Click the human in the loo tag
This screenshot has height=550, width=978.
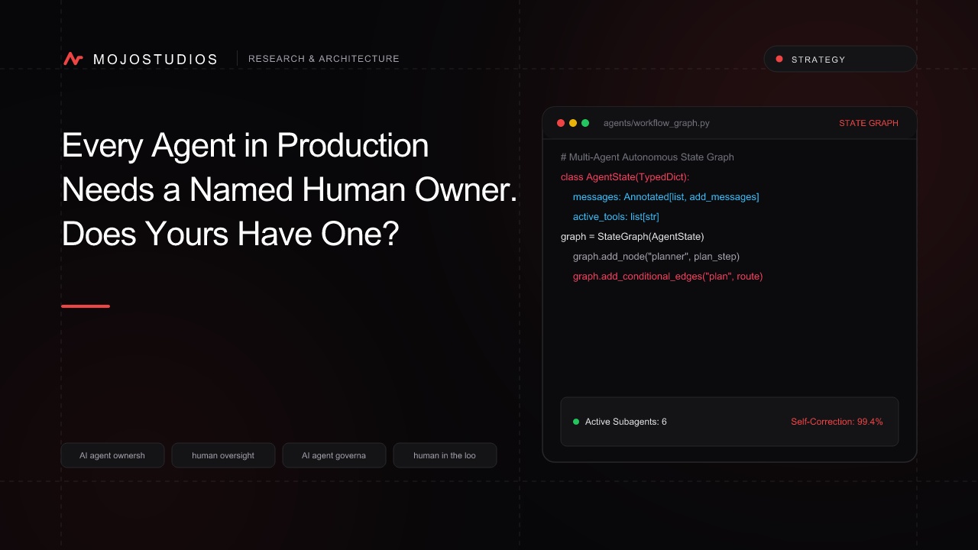tap(445, 455)
